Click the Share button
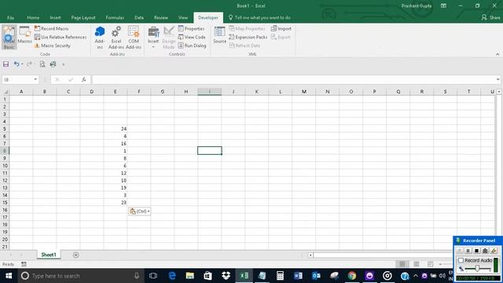The width and height of the screenshot is (503, 283). click(x=490, y=17)
